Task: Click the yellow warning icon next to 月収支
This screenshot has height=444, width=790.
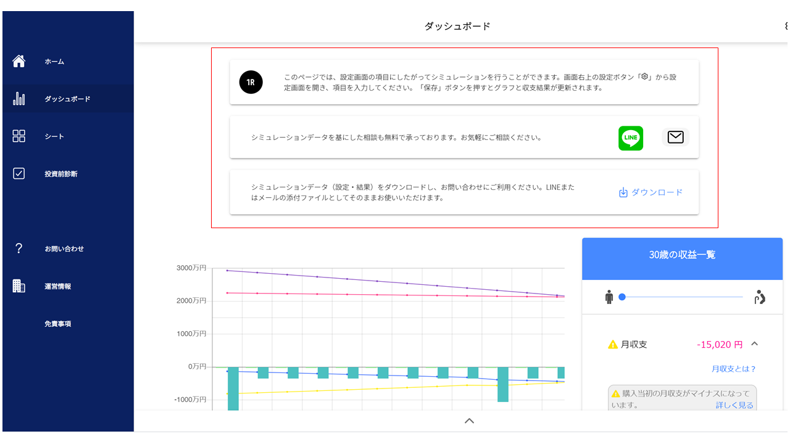Action: tap(613, 345)
